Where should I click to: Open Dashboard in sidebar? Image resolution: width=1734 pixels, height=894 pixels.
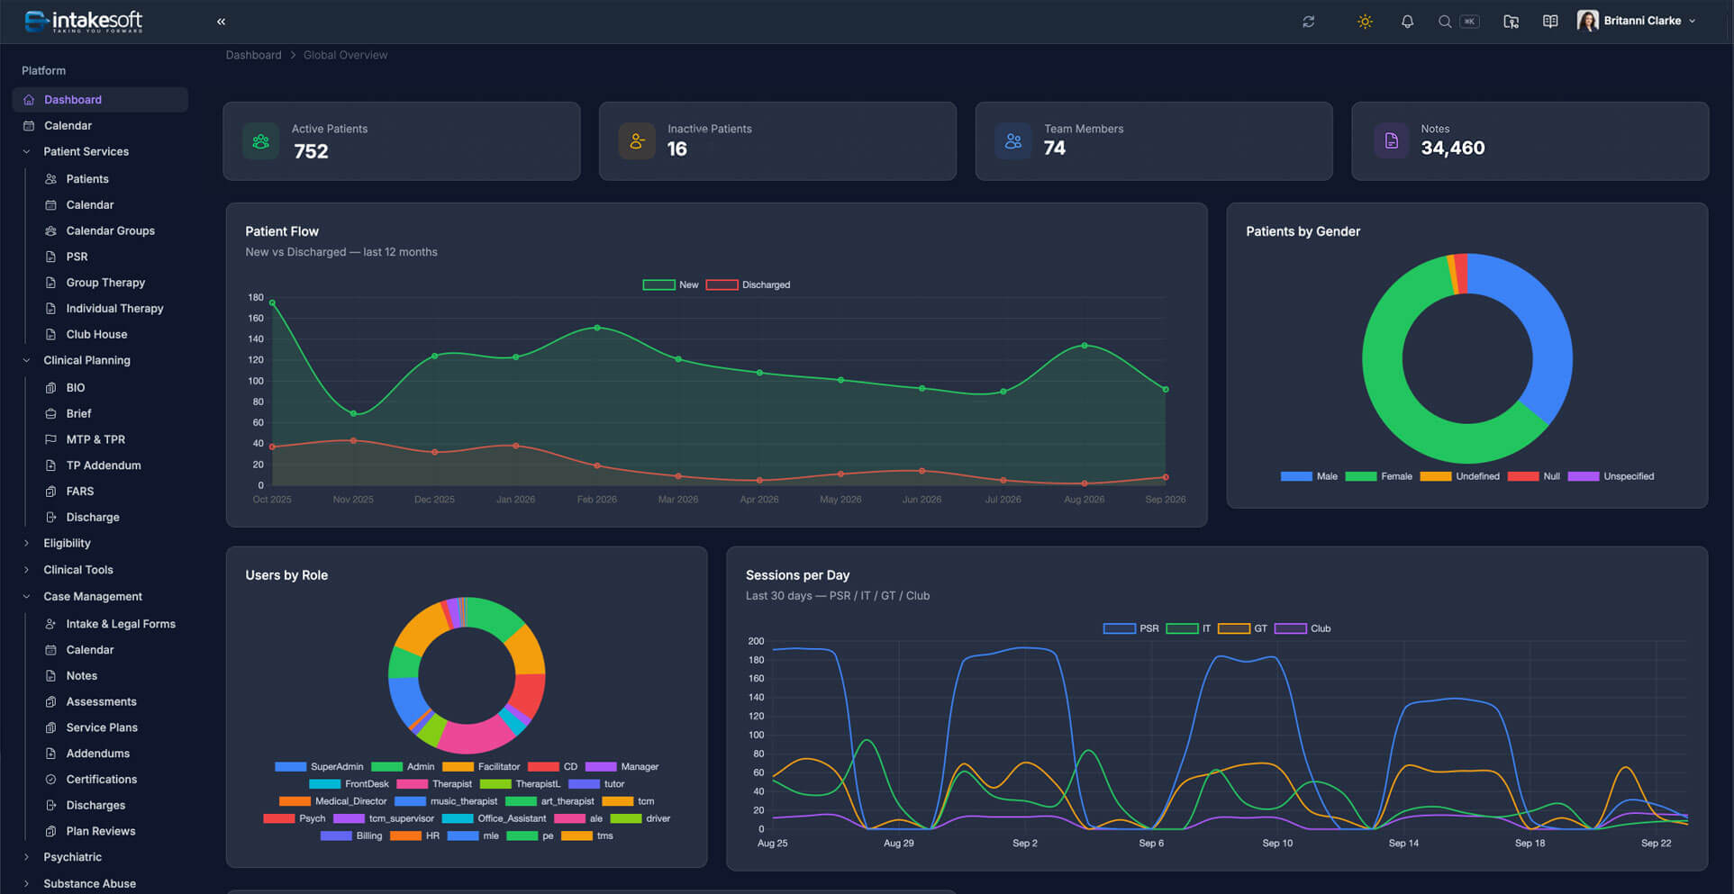[100, 100]
